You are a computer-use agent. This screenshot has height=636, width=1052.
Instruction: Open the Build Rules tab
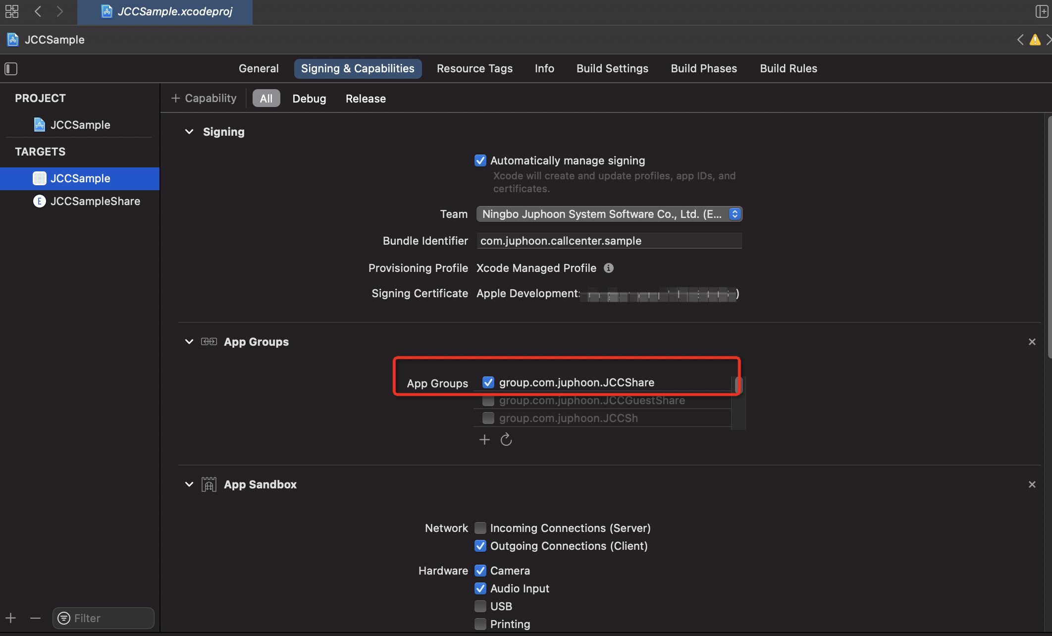[x=789, y=68]
